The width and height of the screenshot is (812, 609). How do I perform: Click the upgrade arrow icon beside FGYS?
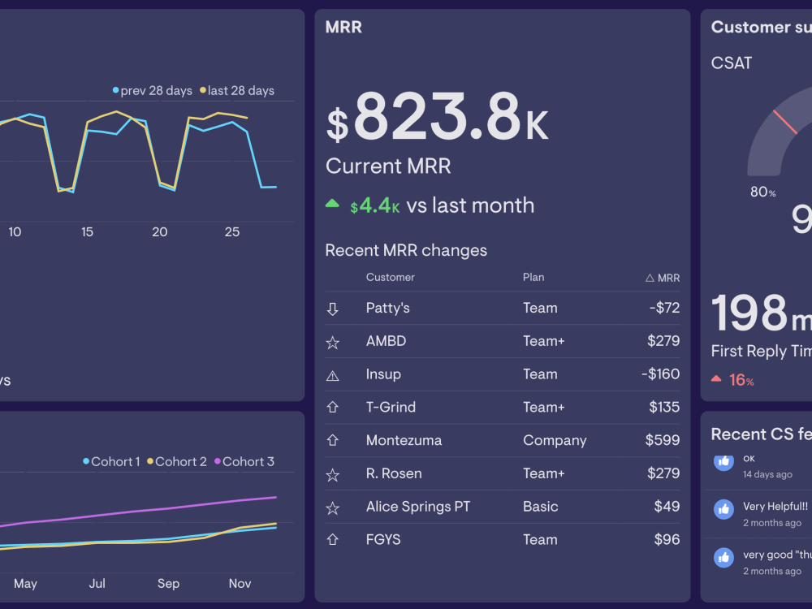click(333, 539)
